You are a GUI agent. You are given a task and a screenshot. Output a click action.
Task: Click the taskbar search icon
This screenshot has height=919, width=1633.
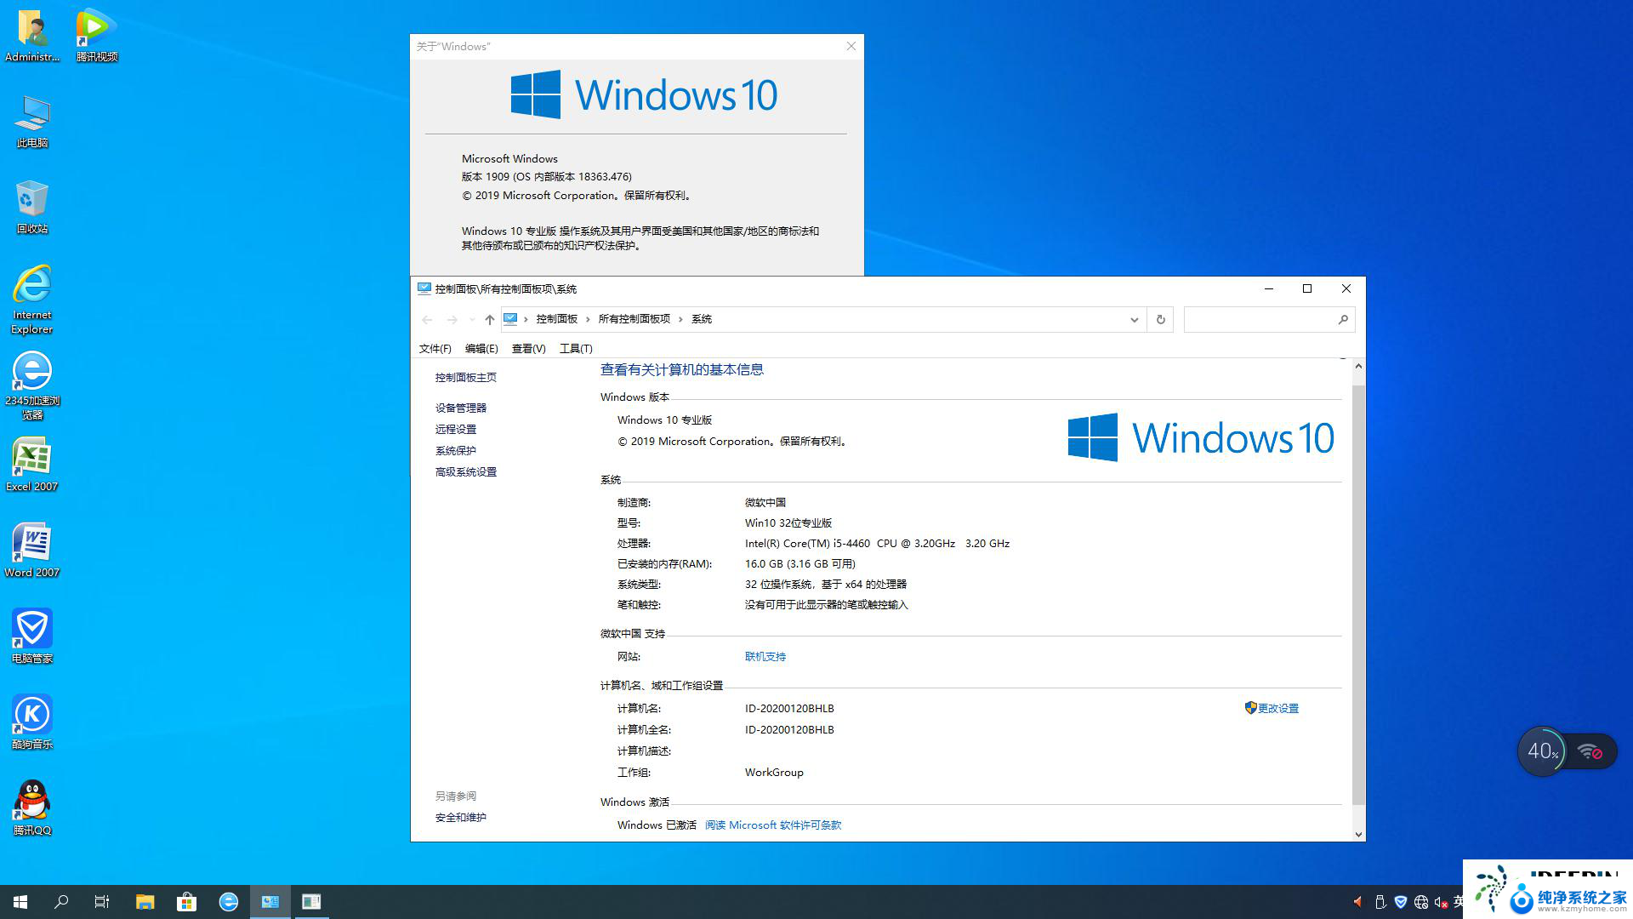click(x=61, y=902)
